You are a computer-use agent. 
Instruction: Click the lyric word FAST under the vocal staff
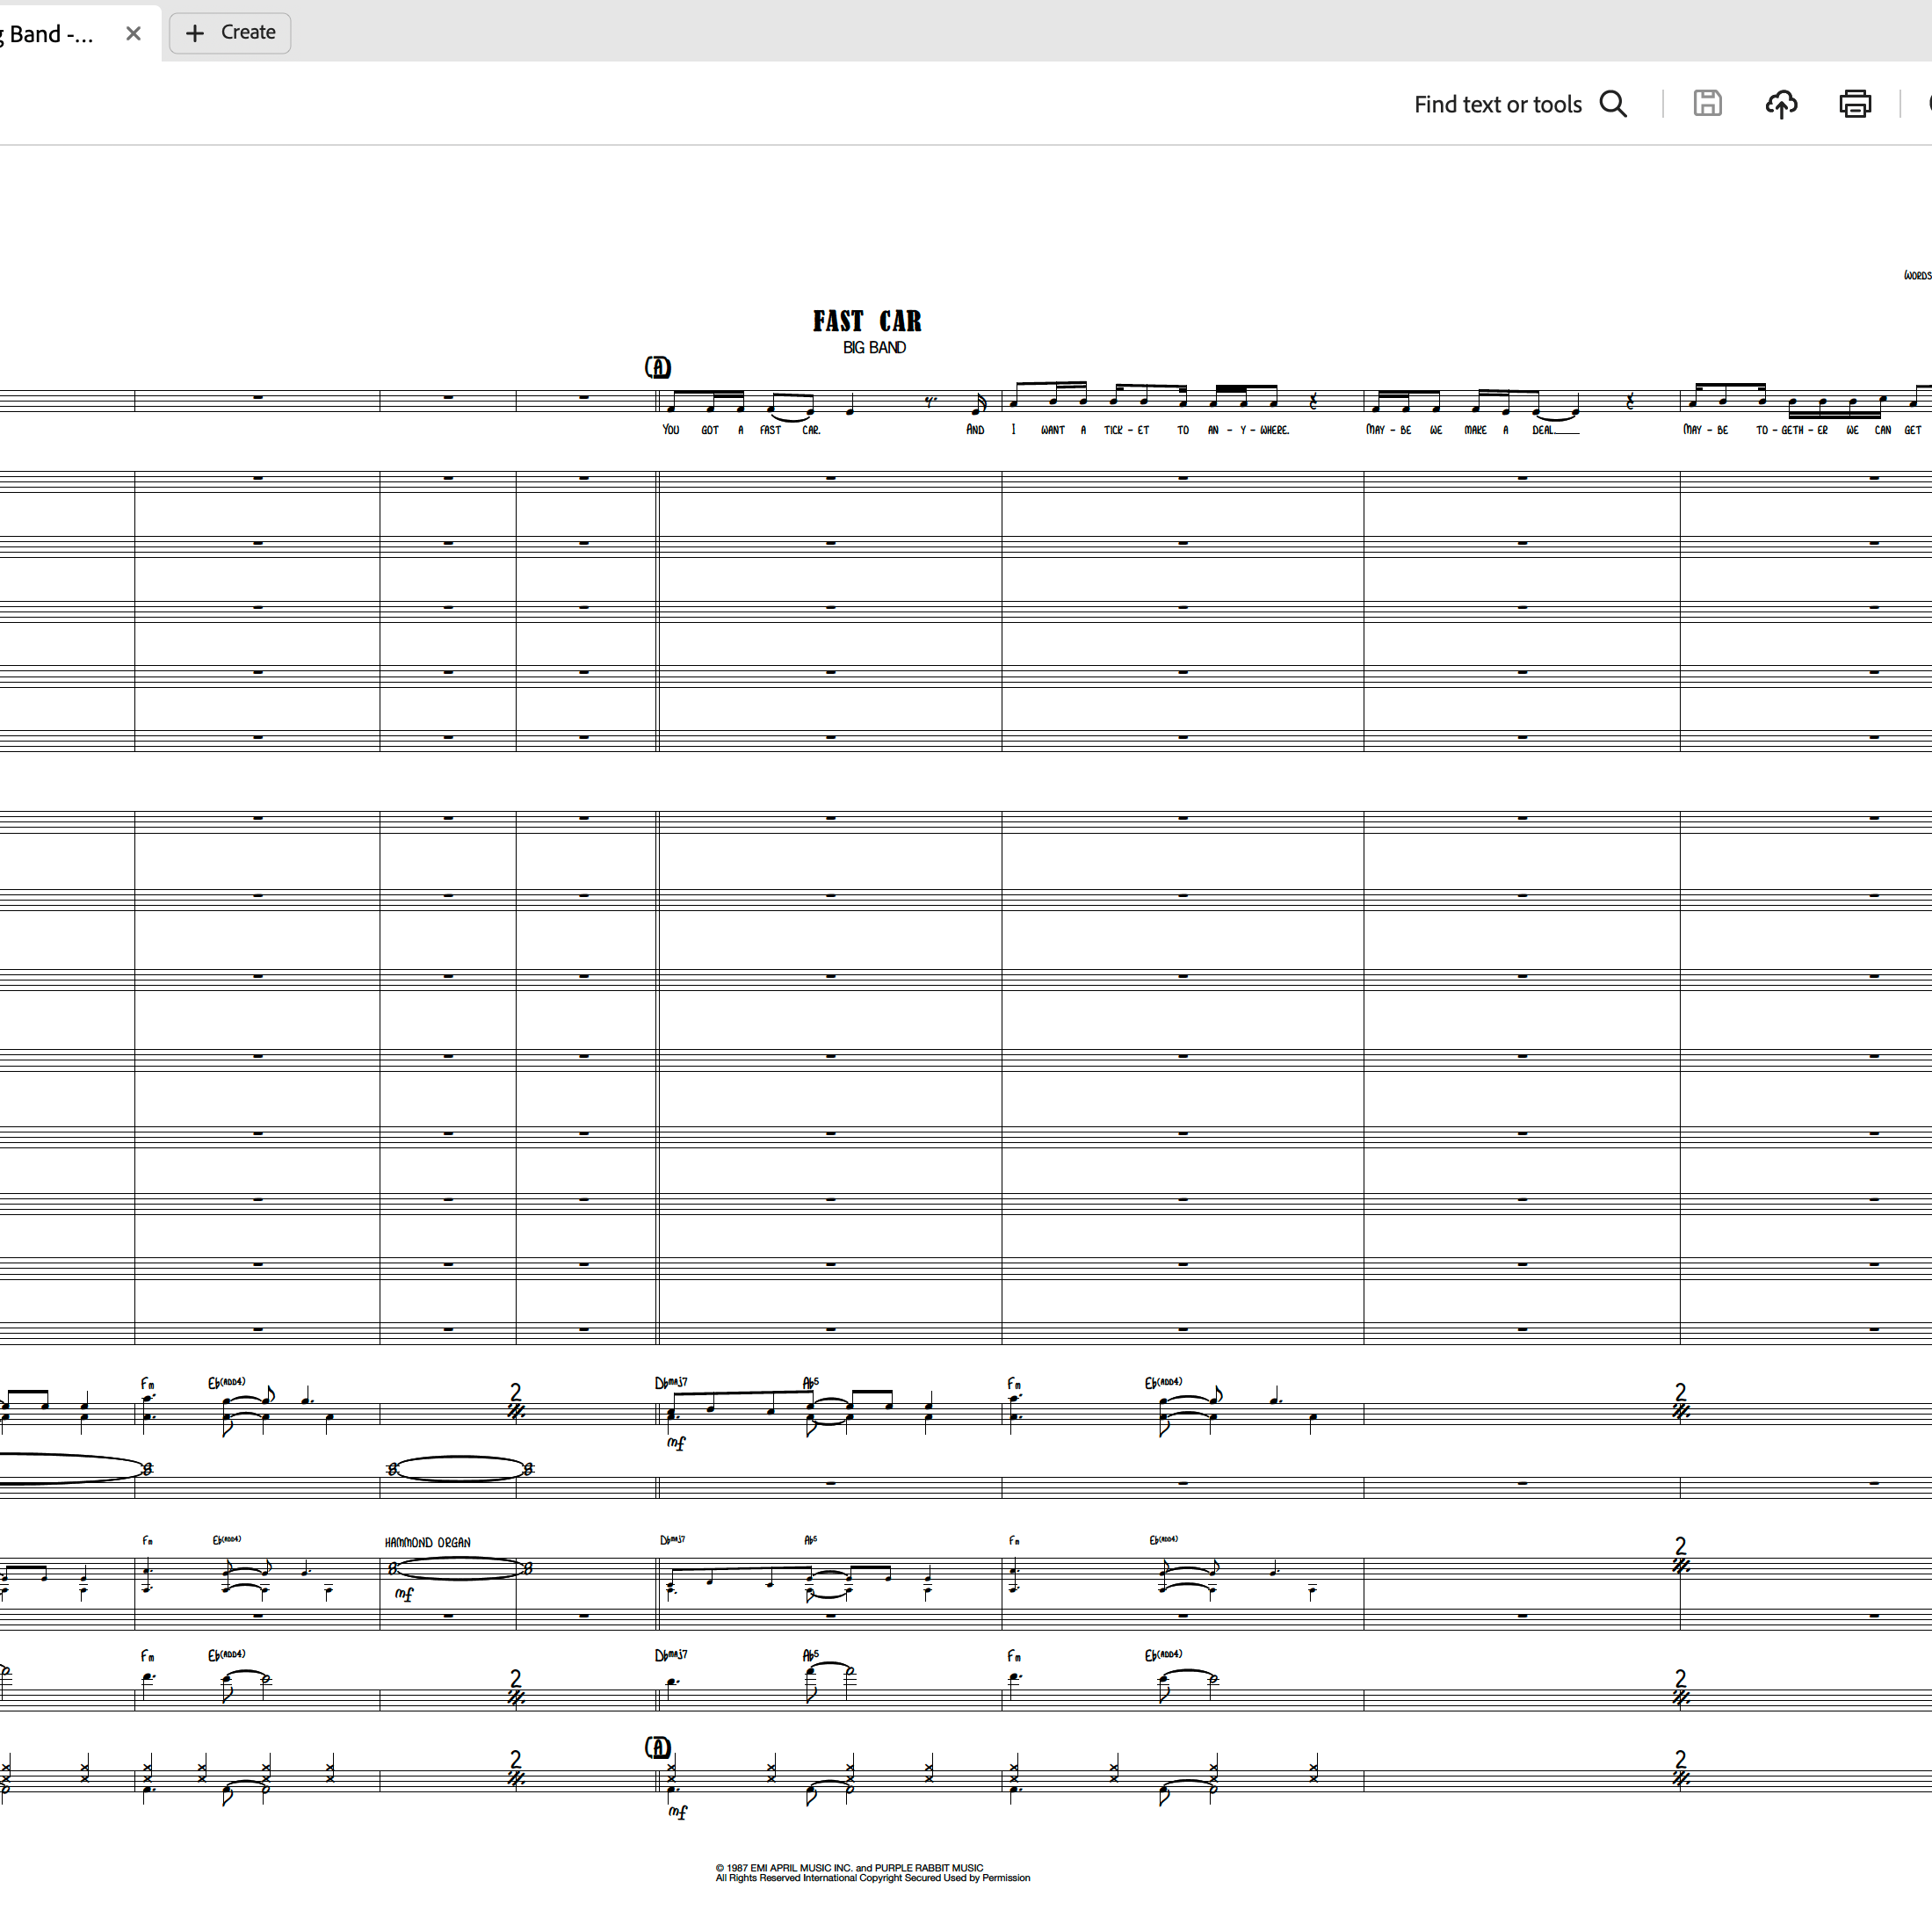(770, 430)
